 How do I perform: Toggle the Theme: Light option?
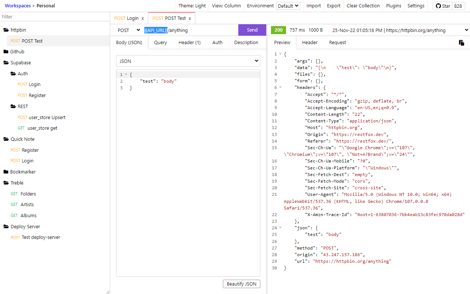pos(192,6)
